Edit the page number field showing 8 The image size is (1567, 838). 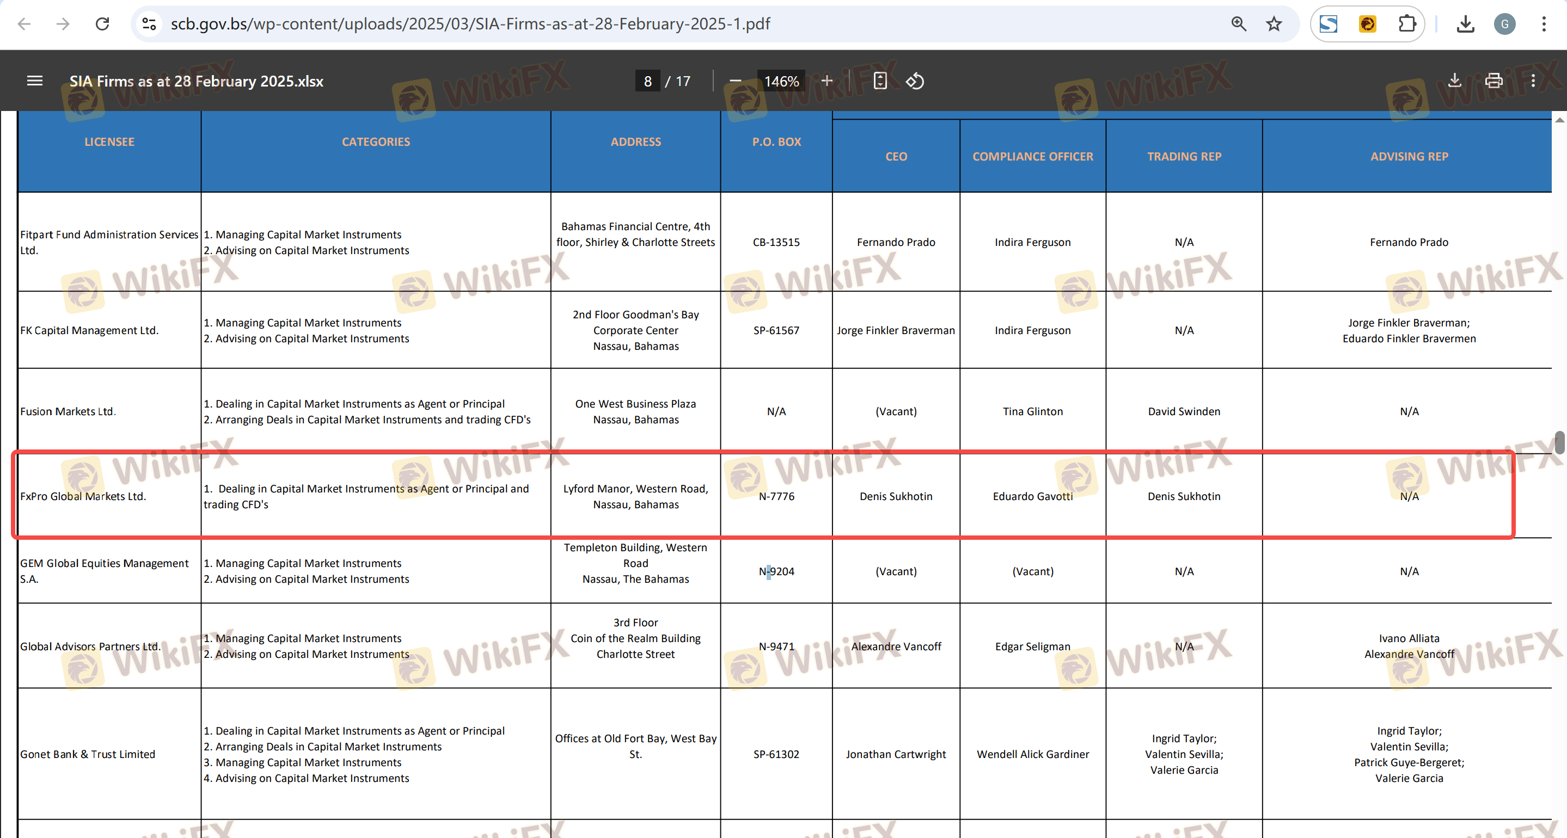(647, 81)
